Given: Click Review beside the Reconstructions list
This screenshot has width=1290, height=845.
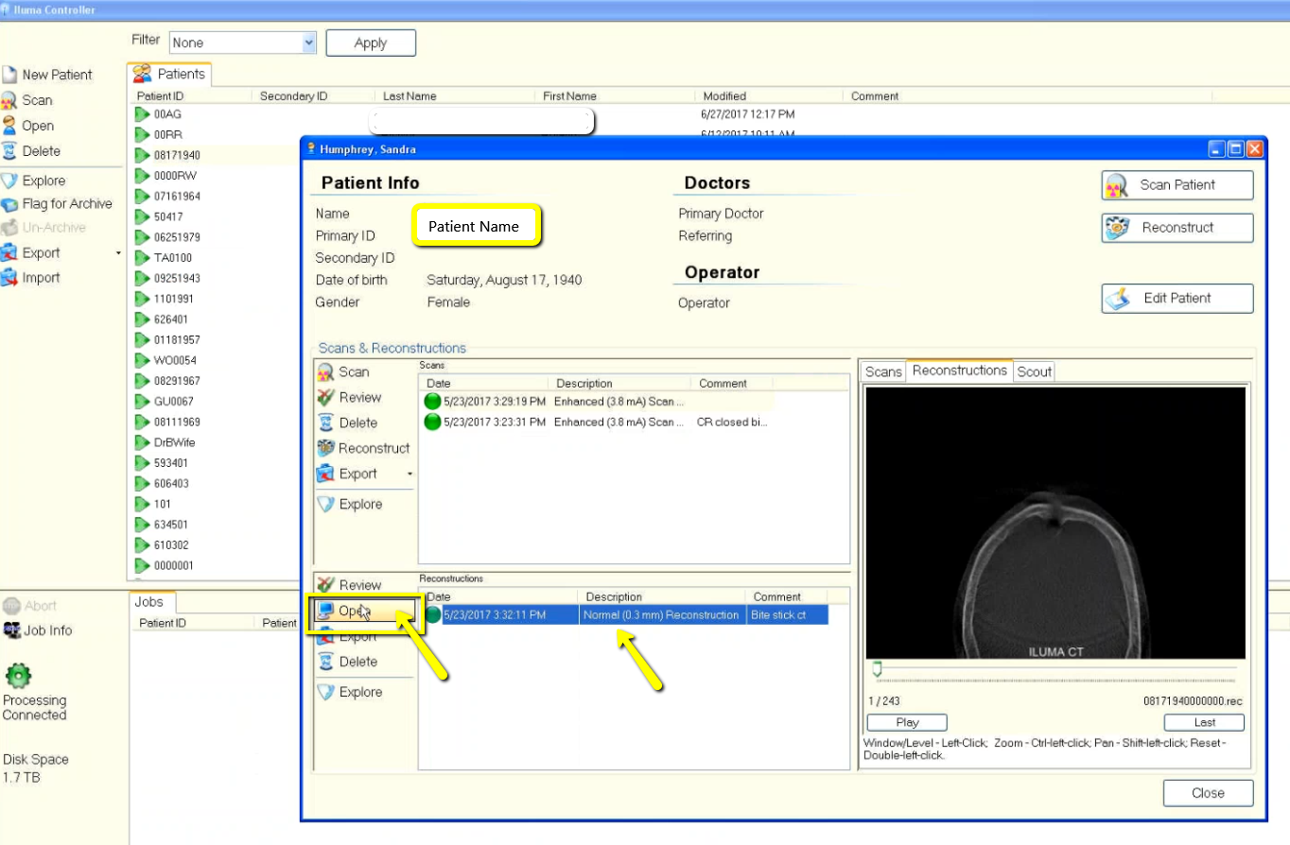Looking at the screenshot, I should coord(350,585).
